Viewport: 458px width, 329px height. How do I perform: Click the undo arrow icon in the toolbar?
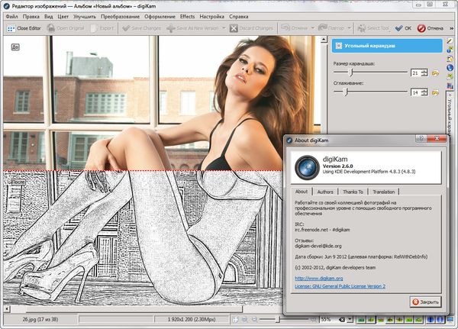click(x=285, y=28)
